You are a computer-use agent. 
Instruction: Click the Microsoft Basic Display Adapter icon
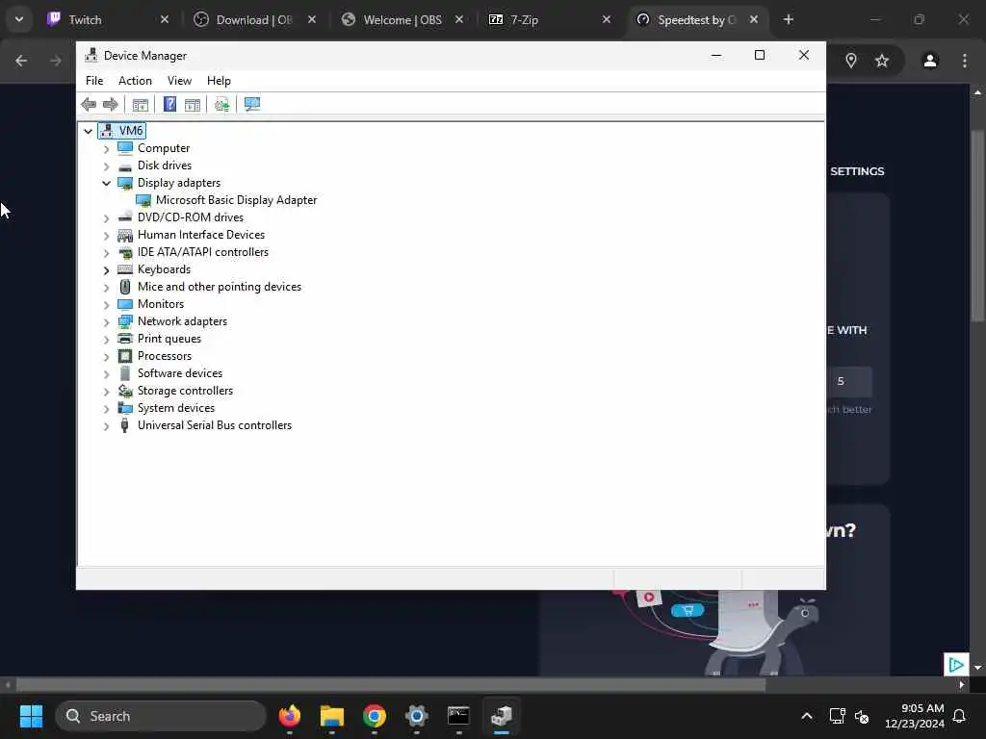(143, 200)
